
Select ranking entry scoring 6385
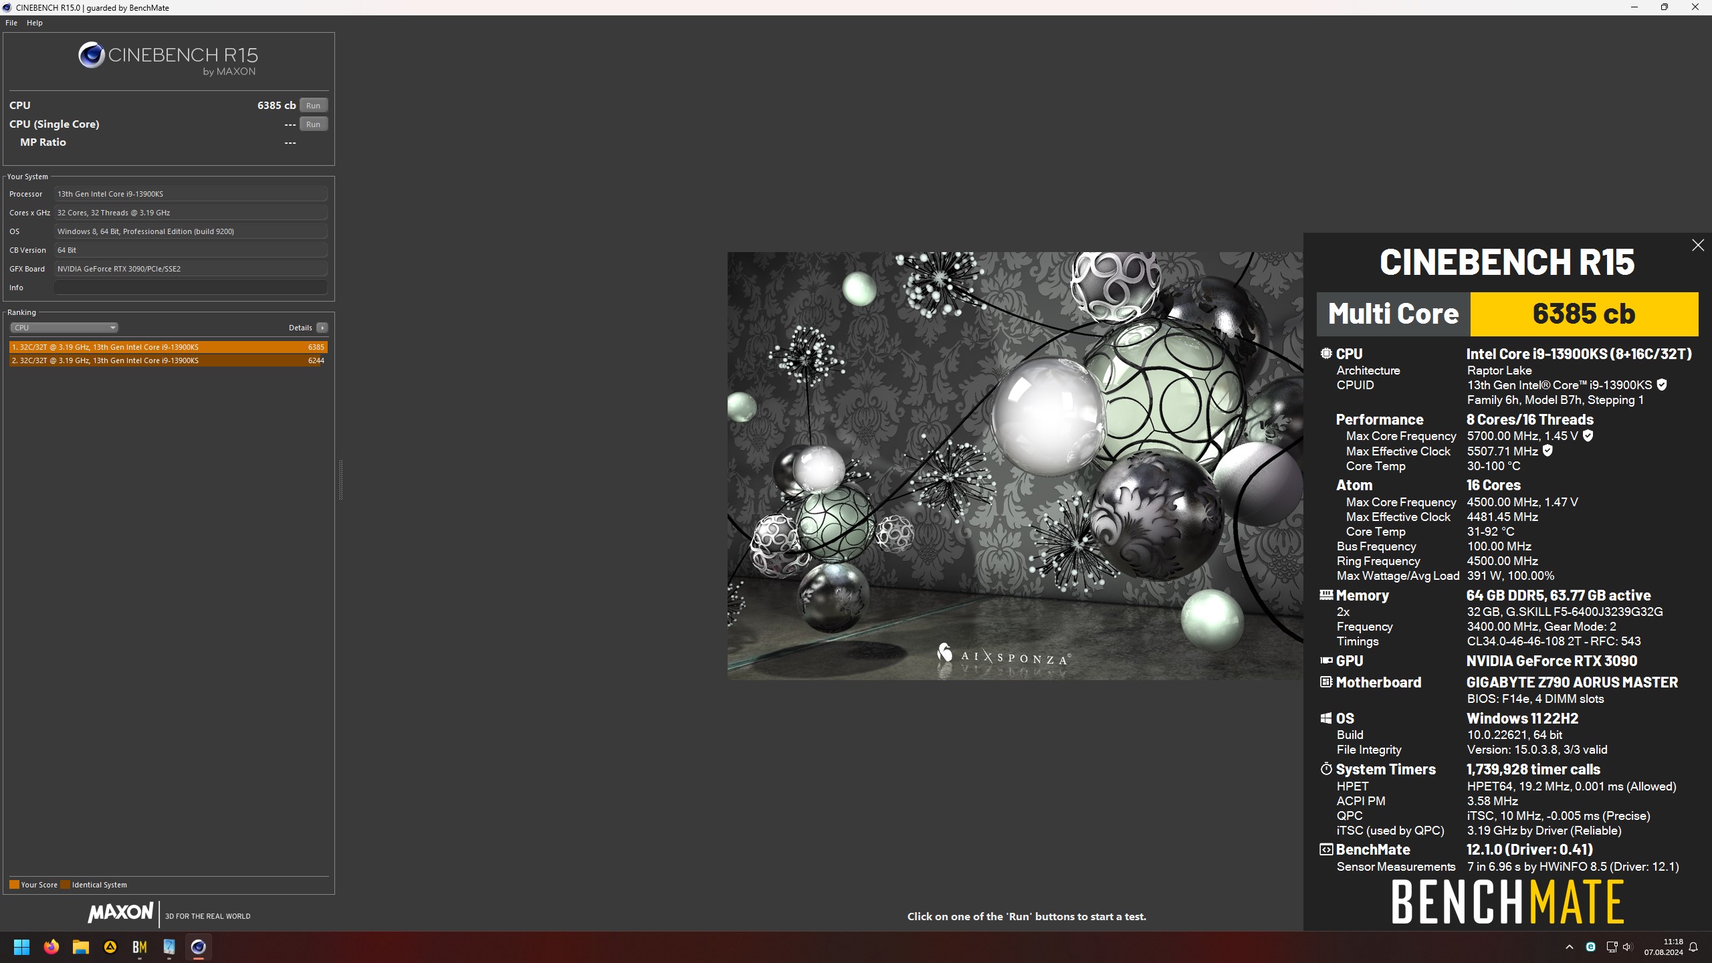click(x=169, y=347)
